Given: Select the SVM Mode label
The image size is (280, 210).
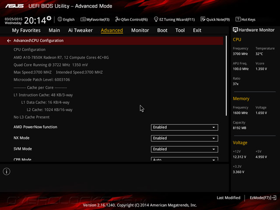Looking at the screenshot, I should (23, 149).
